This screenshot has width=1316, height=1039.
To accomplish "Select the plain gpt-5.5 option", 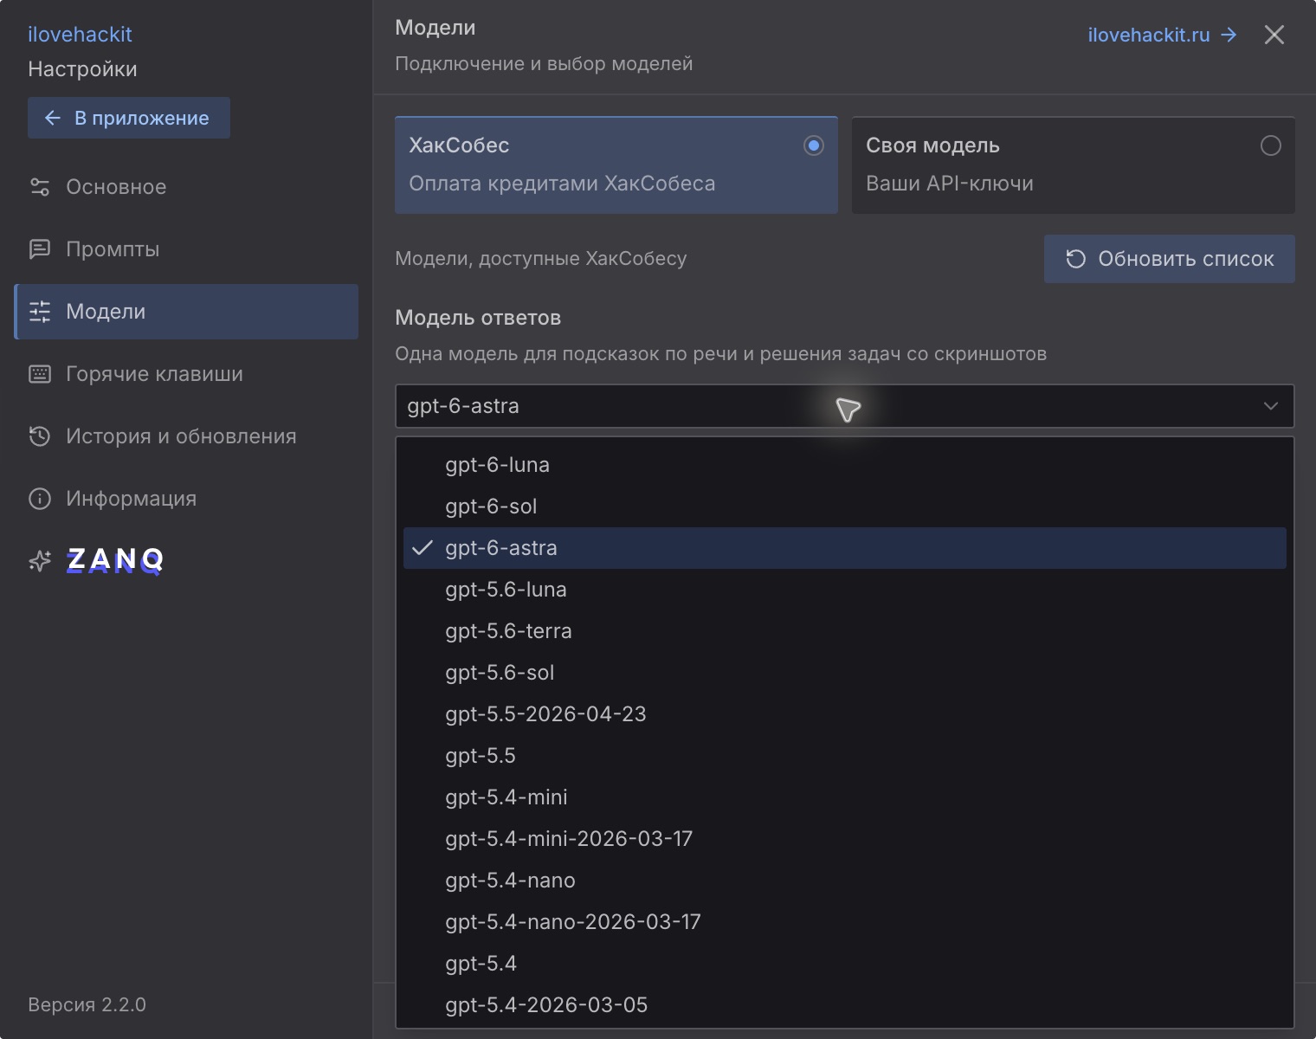I will (x=844, y=756).
